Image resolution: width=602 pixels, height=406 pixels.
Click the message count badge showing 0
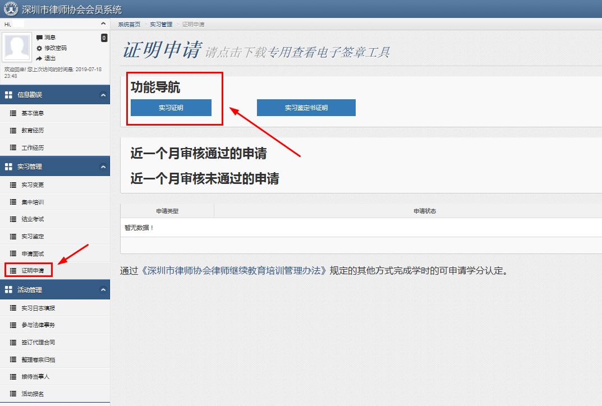[104, 38]
